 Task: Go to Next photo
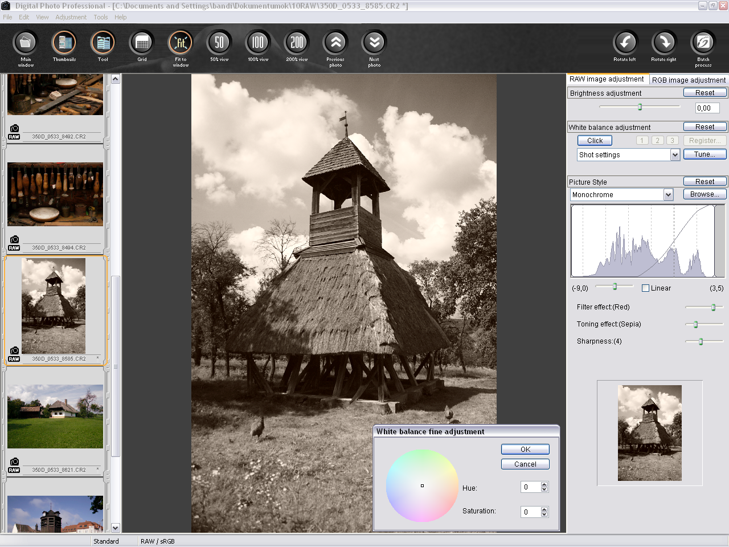[374, 43]
